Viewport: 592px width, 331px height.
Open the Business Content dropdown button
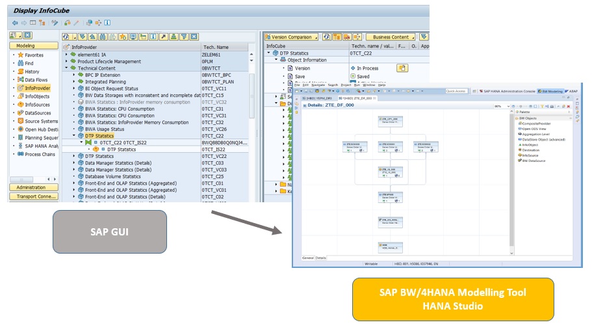coord(391,36)
